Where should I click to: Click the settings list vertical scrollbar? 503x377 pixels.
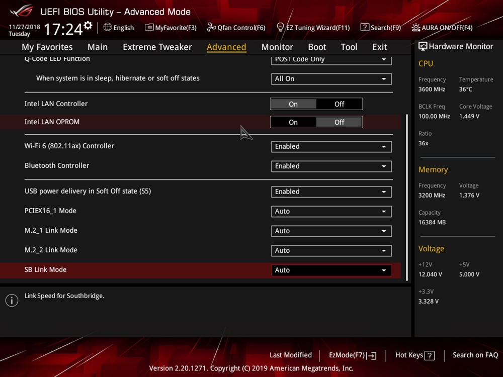pyautogui.click(x=407, y=198)
